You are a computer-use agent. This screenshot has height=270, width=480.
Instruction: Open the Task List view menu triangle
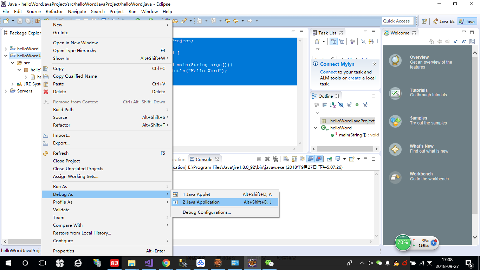tap(318, 50)
